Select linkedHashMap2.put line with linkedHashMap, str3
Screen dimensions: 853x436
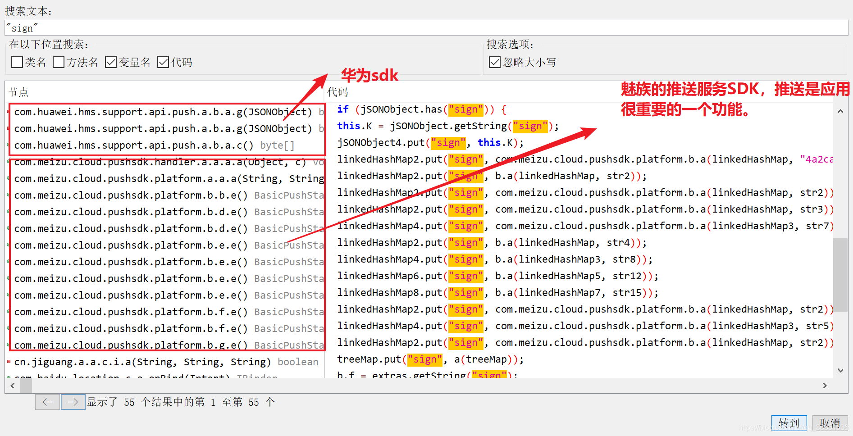(x=584, y=209)
